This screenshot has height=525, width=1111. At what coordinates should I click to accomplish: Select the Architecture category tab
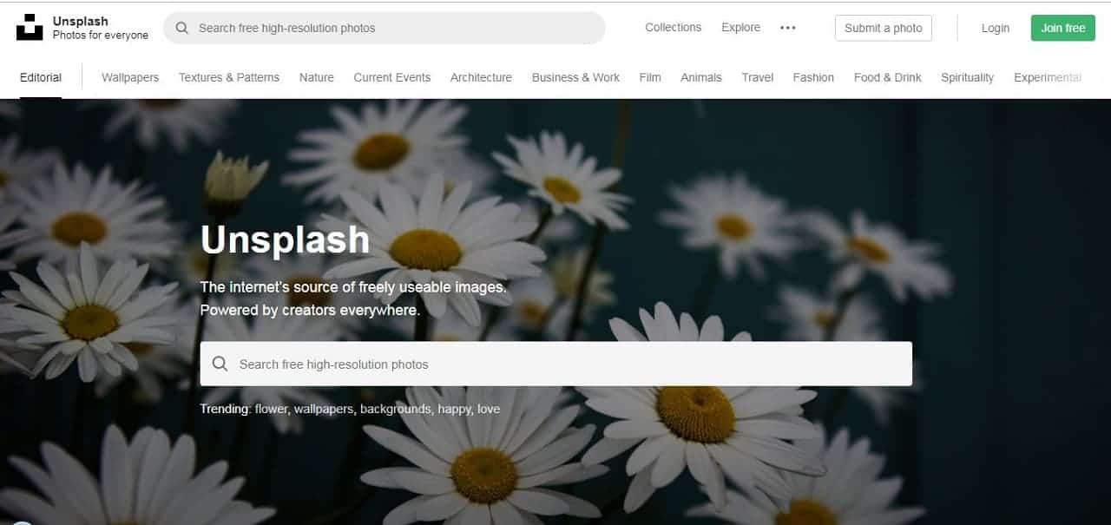point(481,77)
